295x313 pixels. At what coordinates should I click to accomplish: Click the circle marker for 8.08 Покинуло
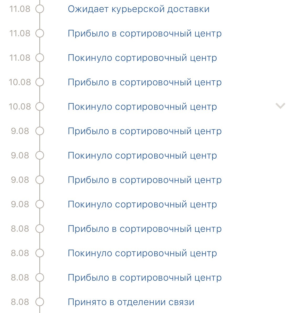pyautogui.click(x=40, y=253)
